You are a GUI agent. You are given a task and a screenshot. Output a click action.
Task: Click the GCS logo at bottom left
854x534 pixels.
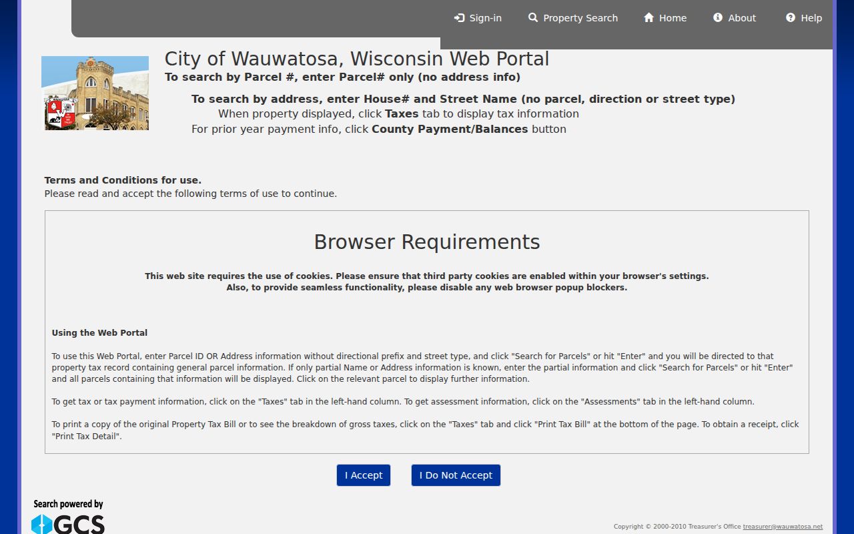68,523
